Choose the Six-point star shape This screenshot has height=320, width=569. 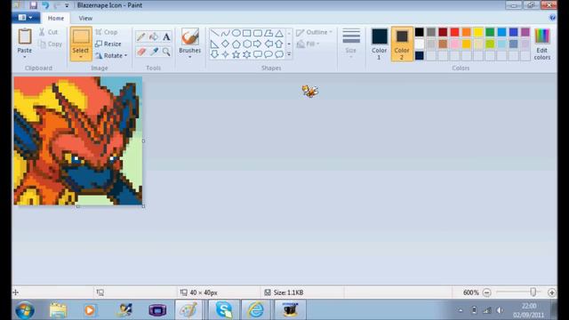[247, 54]
